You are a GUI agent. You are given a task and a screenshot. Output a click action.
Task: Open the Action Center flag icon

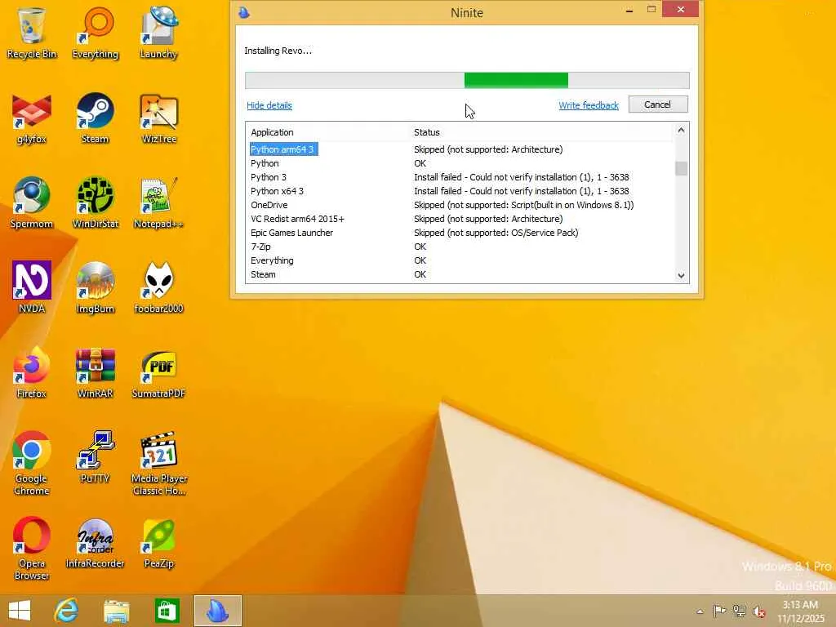click(x=719, y=611)
